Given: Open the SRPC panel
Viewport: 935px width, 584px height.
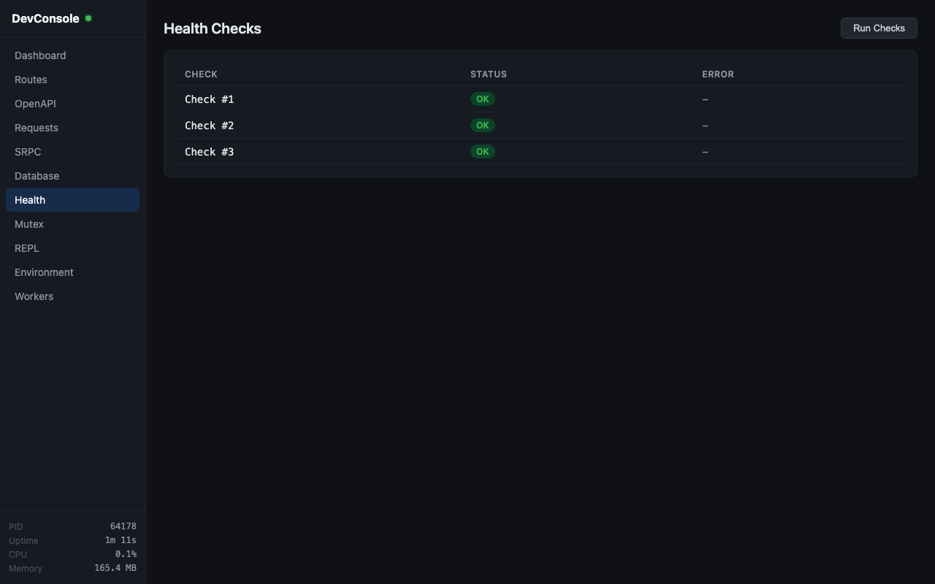Looking at the screenshot, I should click(x=28, y=152).
